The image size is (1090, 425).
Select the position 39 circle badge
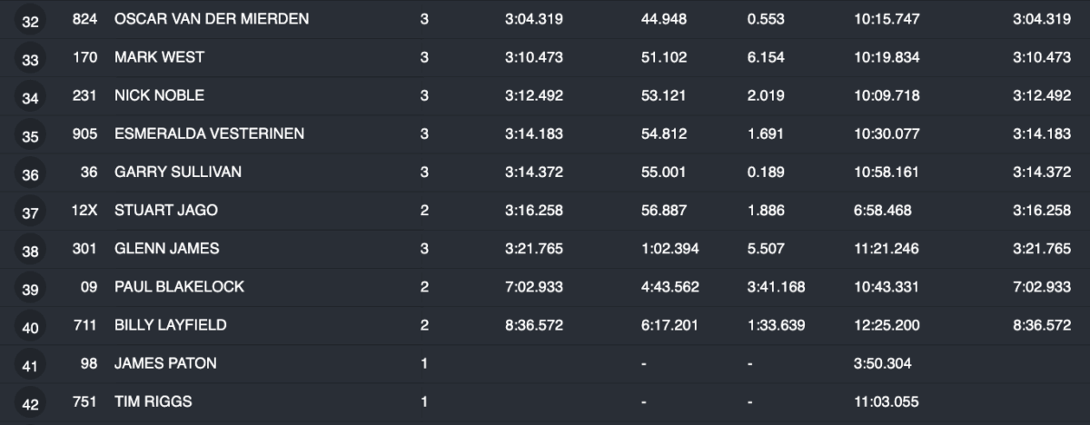(30, 290)
